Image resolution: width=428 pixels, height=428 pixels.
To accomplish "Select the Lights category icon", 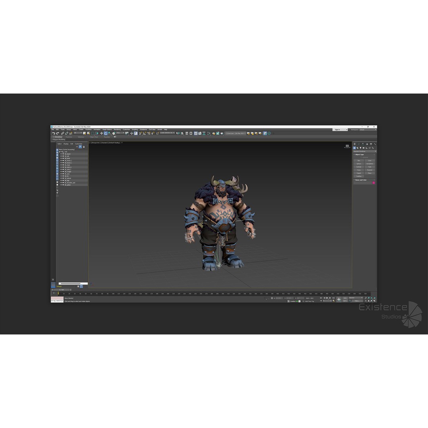I will click(x=360, y=148).
